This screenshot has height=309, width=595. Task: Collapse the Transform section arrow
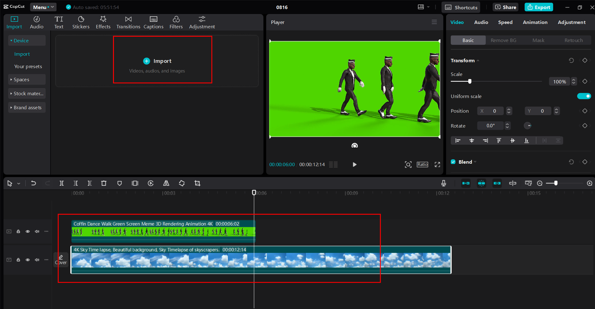point(478,61)
